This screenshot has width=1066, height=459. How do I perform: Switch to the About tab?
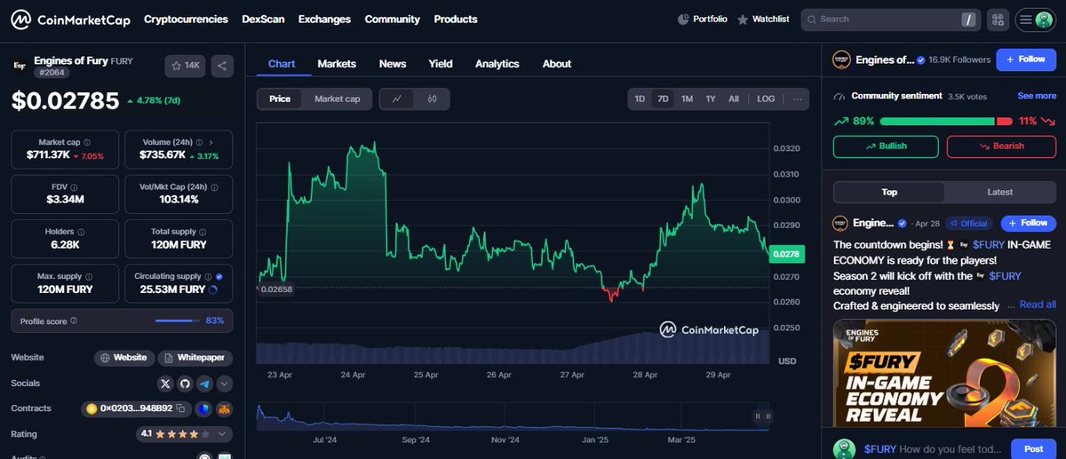coord(557,64)
